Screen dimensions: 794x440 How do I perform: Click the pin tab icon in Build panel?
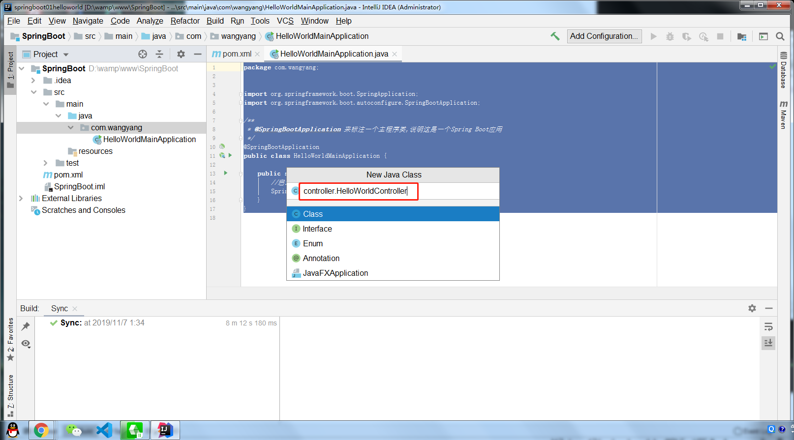coord(26,326)
